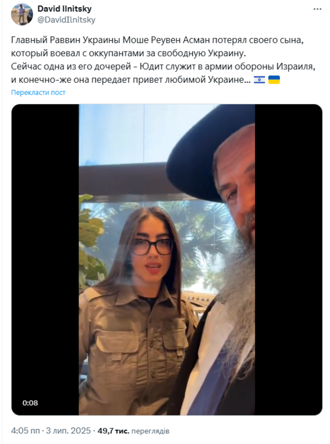Click the переглядів label

click(x=150, y=431)
